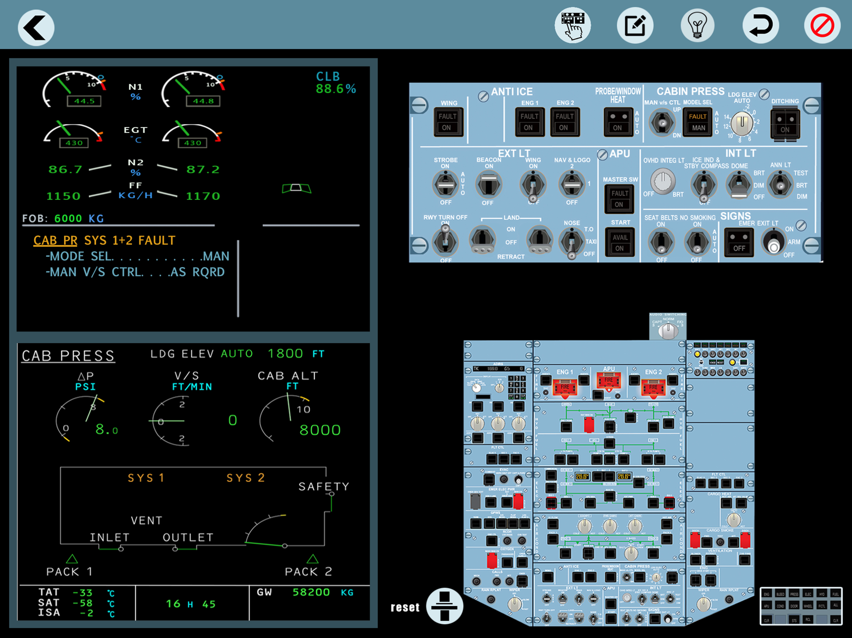Turn the EMER EXIT LT selector
Screen dimensions: 852x638
tap(773, 242)
